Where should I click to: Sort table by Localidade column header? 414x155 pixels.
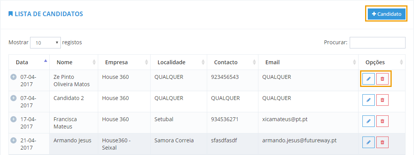pos(179,62)
